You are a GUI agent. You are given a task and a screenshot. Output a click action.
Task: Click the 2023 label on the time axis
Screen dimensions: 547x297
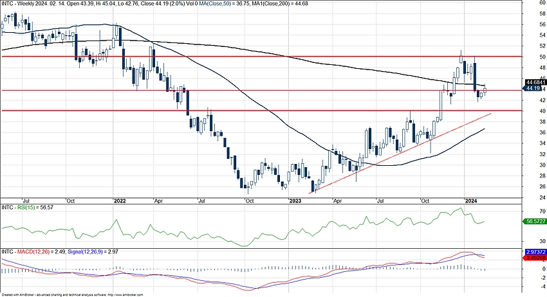[x=295, y=201]
